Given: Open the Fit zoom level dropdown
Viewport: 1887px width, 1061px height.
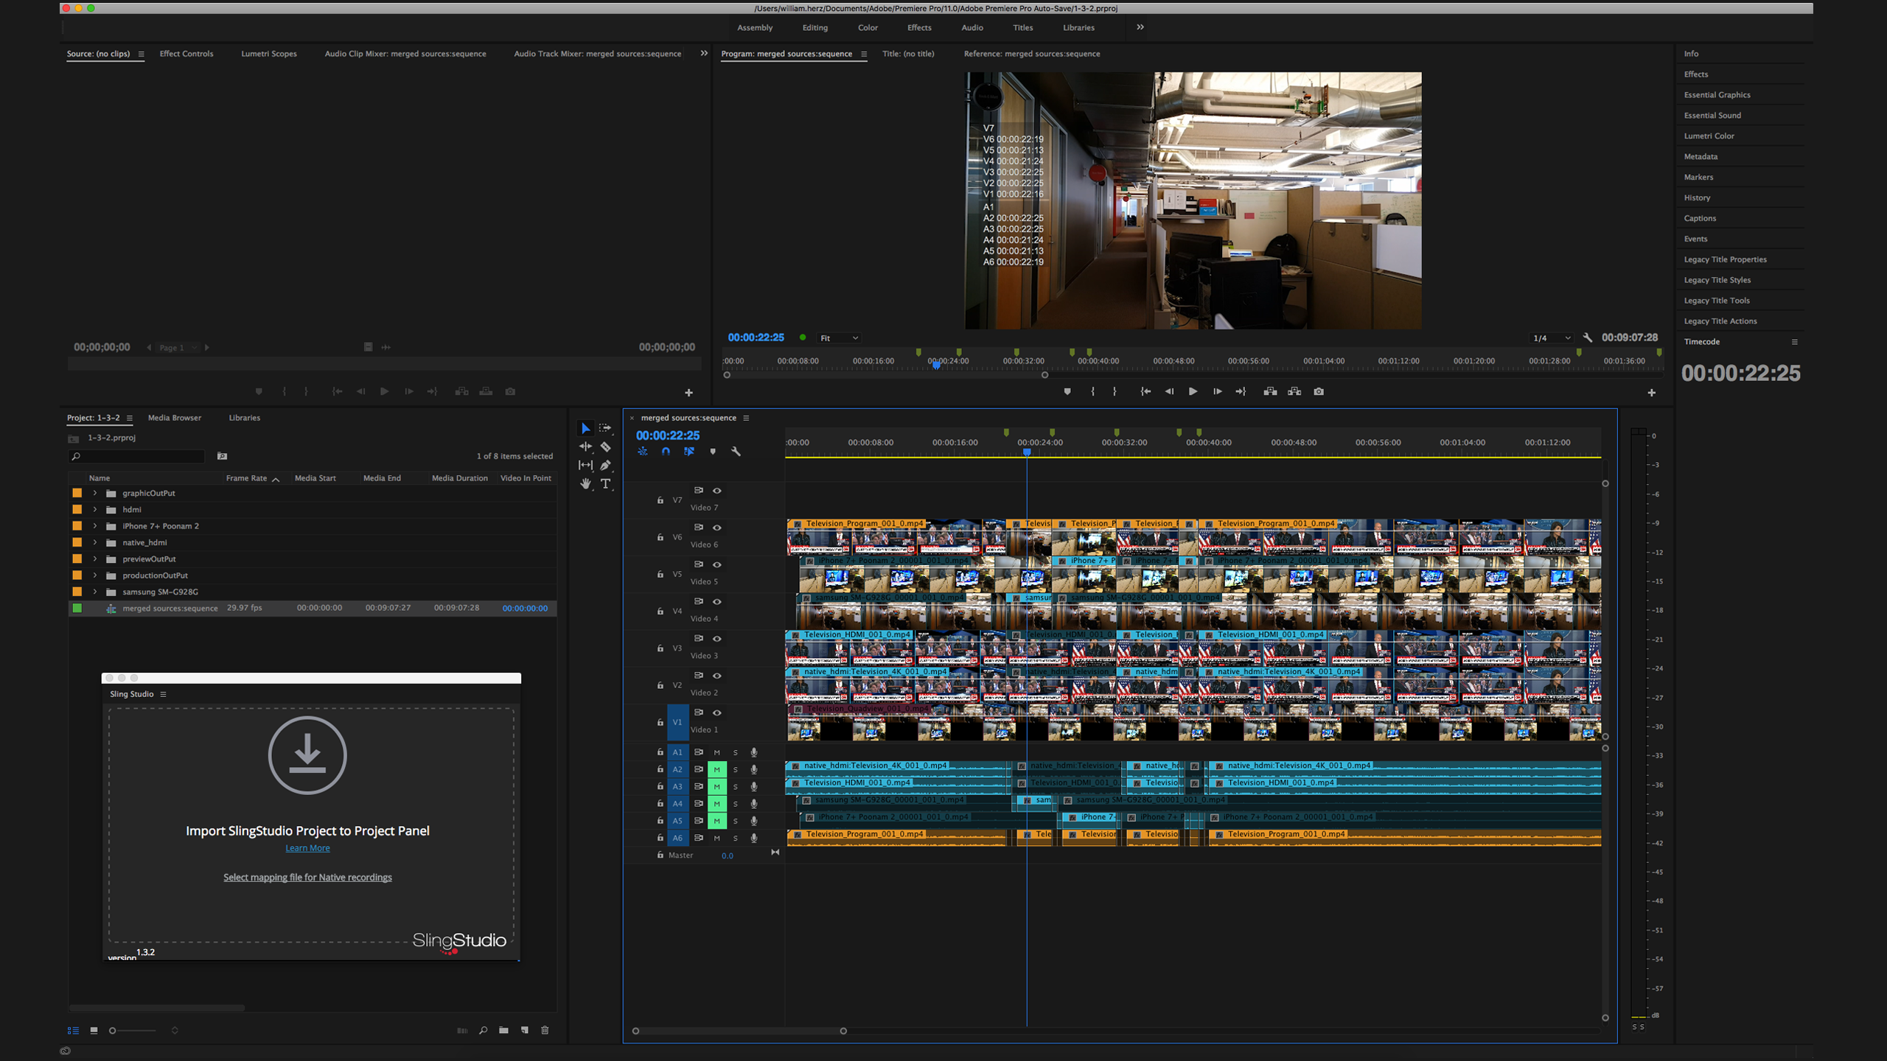Looking at the screenshot, I should point(839,337).
